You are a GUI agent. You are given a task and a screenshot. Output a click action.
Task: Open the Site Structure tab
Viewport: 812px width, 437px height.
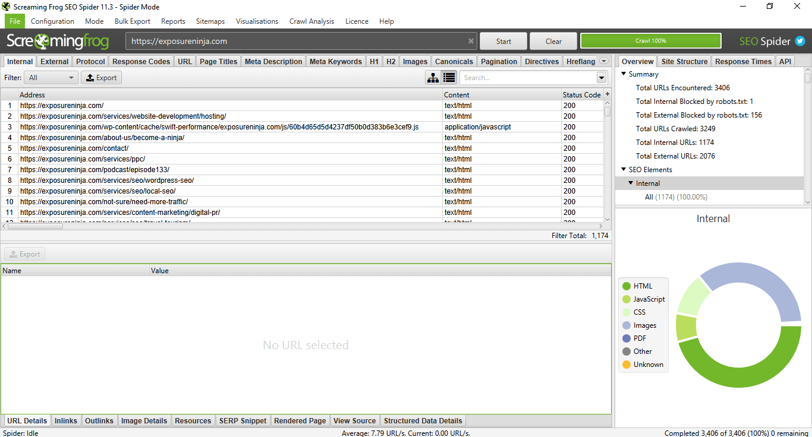[684, 62]
